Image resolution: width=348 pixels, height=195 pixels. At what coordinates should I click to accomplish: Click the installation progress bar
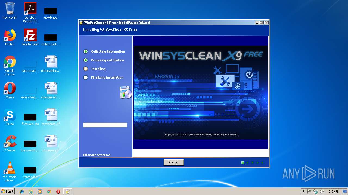(x=105, y=125)
